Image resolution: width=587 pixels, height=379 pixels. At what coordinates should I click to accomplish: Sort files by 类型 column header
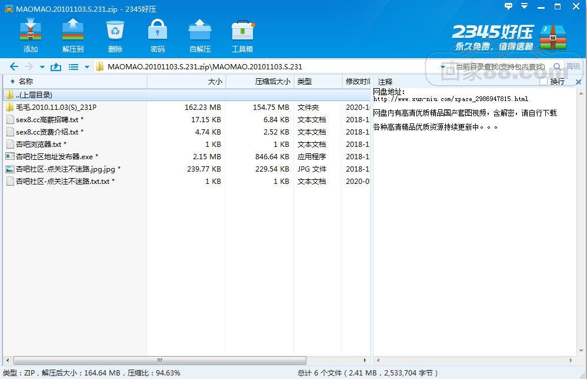[x=318, y=81]
